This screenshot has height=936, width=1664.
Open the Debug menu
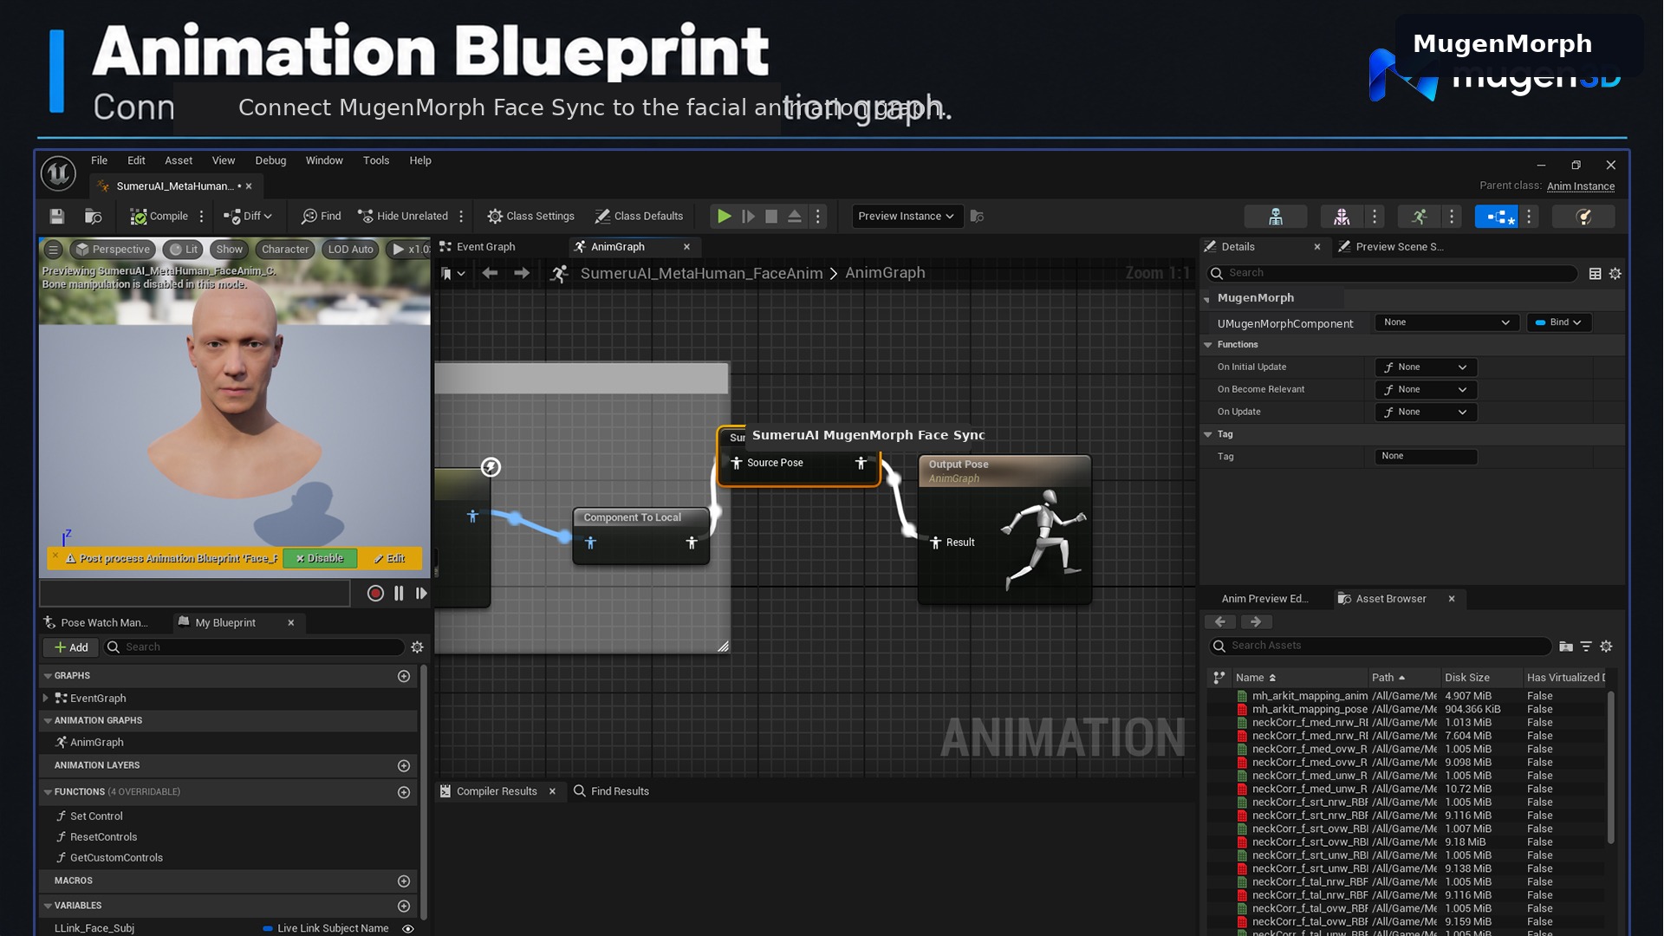pyautogui.click(x=270, y=160)
